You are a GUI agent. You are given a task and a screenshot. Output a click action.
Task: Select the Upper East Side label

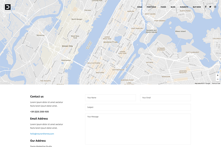[x=123, y=53]
